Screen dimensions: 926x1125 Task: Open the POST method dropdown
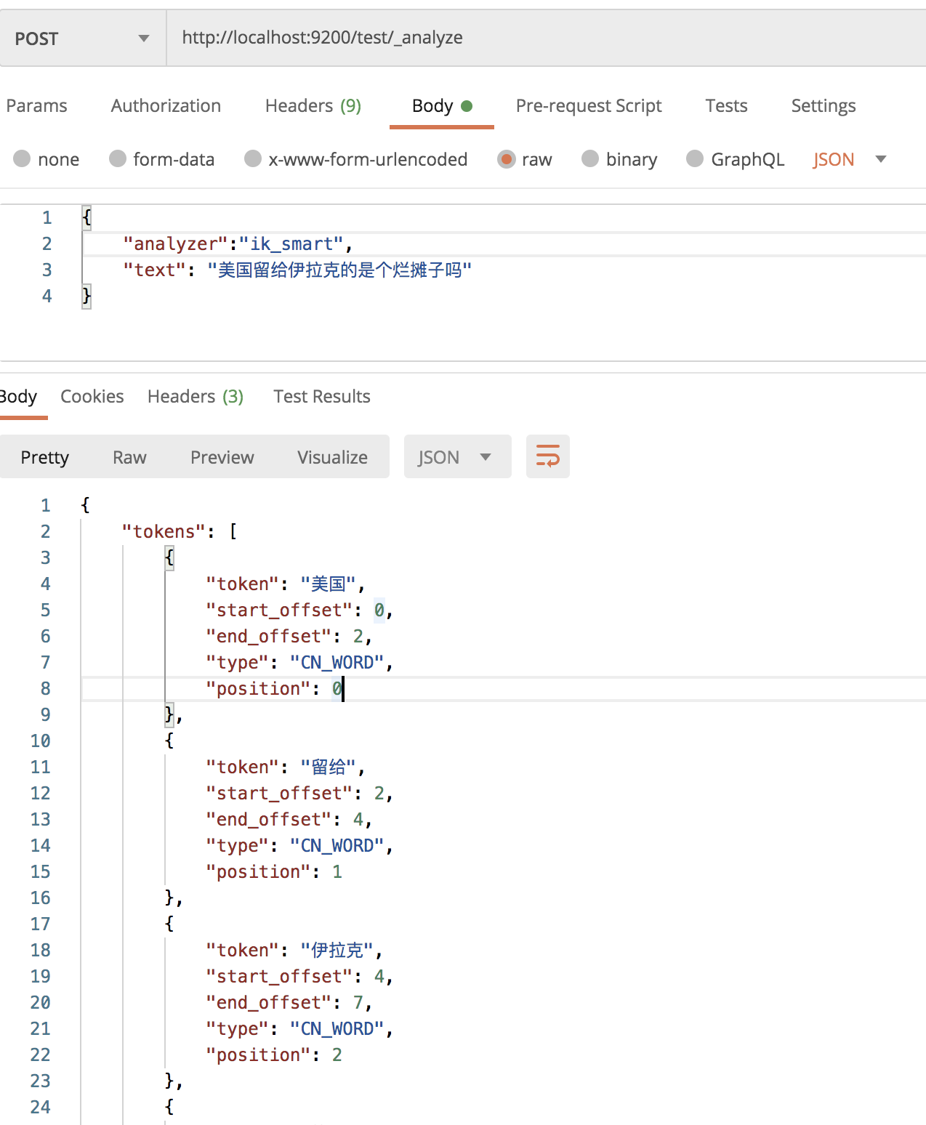click(x=82, y=39)
